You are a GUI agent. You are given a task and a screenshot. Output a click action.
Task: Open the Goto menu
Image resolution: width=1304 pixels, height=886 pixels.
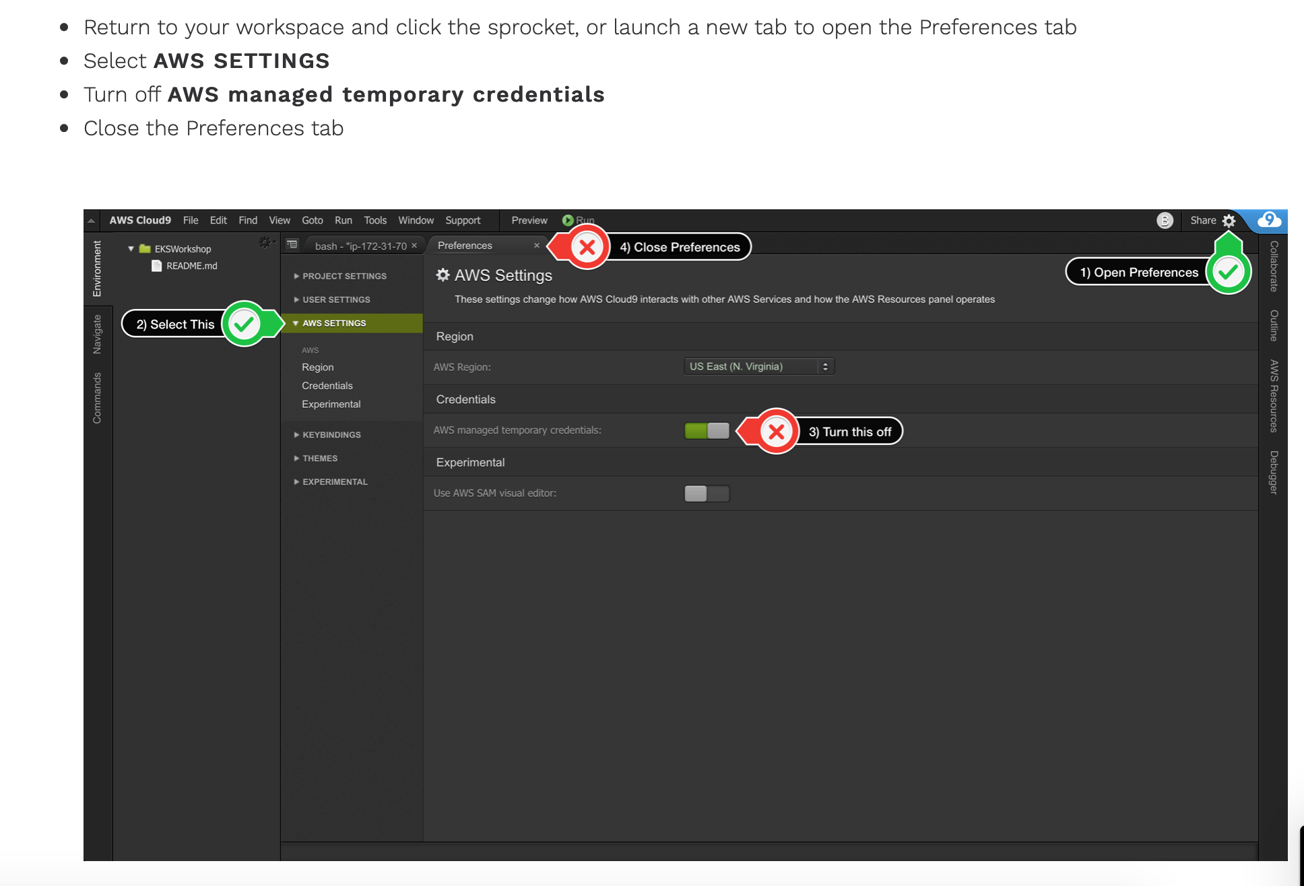point(313,220)
